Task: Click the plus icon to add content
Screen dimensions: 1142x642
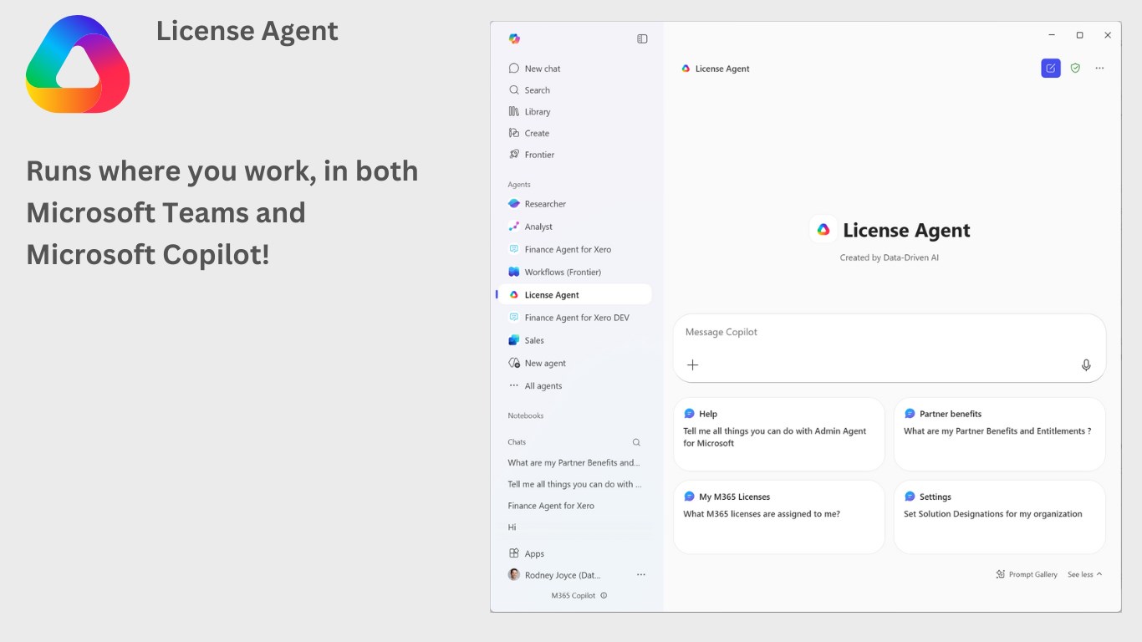Action: coord(692,365)
